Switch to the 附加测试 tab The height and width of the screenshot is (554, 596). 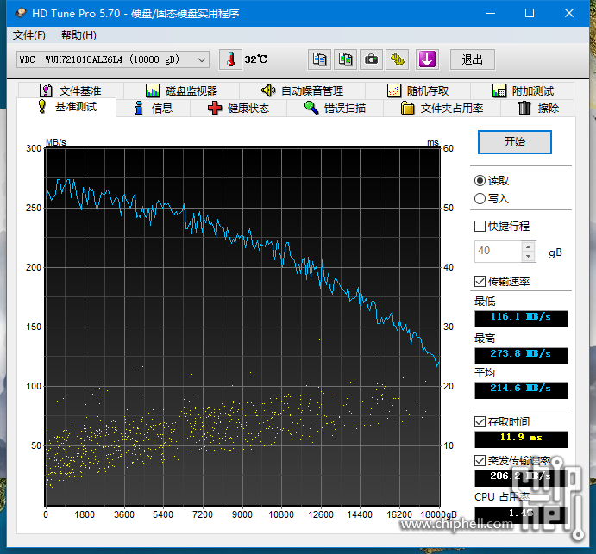(523, 90)
